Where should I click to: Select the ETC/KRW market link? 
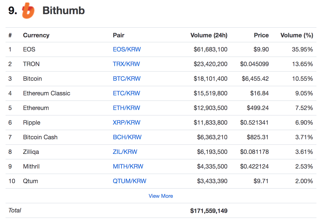point(126,93)
